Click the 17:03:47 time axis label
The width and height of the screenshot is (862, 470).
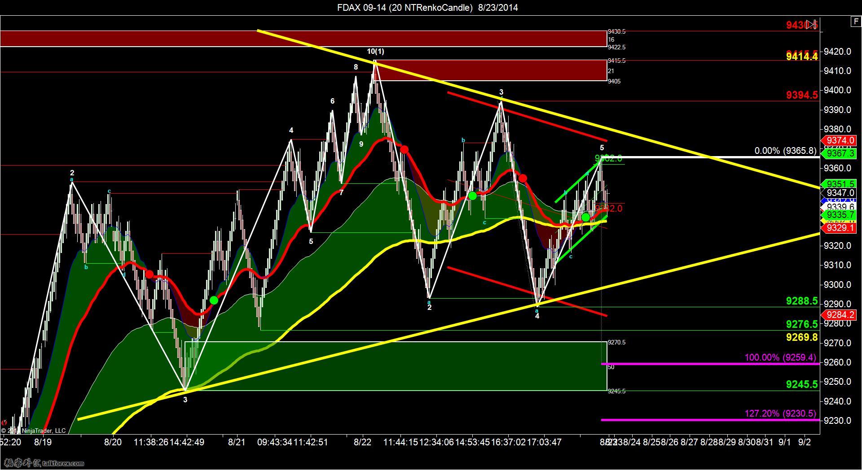[544, 442]
